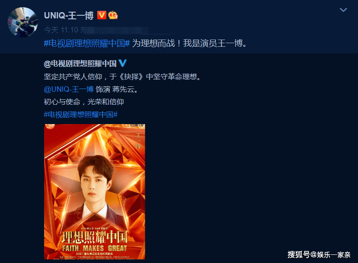Open the 理想照耀中国 poster image
The height and width of the screenshot is (263, 358).
[x=94, y=192]
